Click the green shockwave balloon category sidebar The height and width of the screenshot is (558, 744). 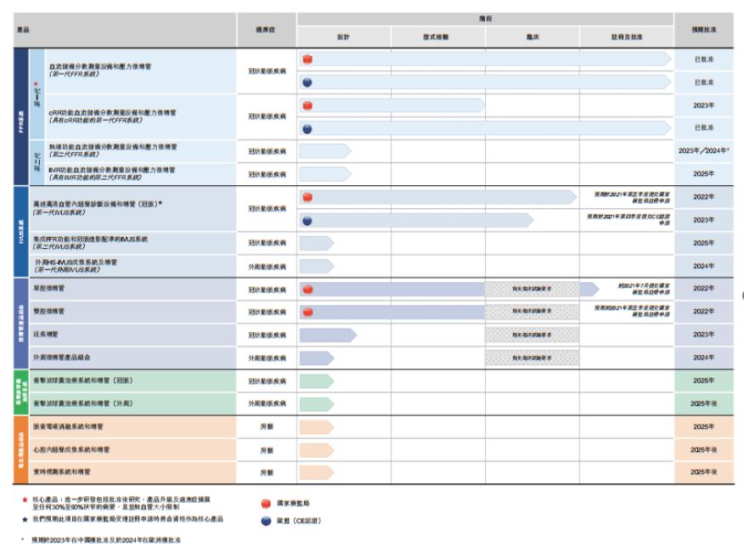21,392
